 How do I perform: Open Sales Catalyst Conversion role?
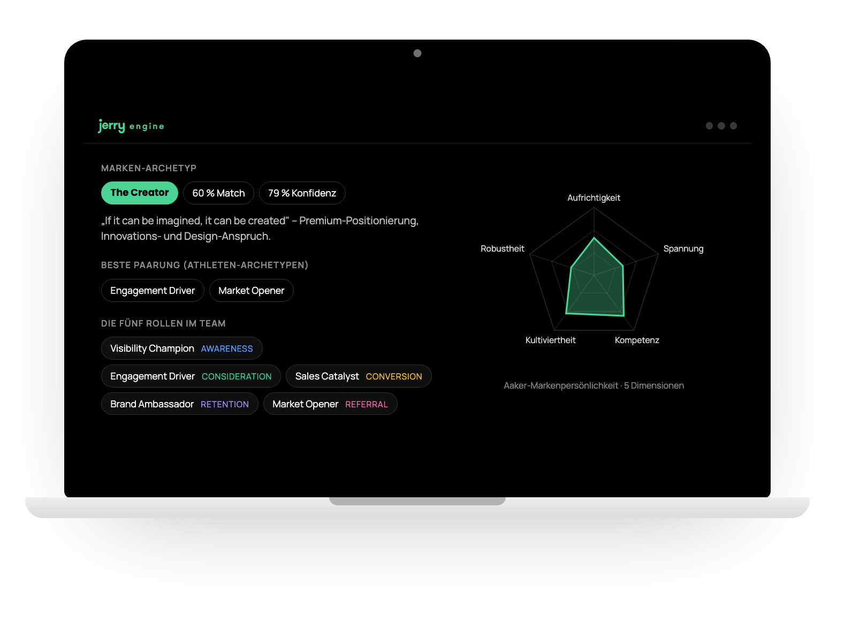(359, 376)
